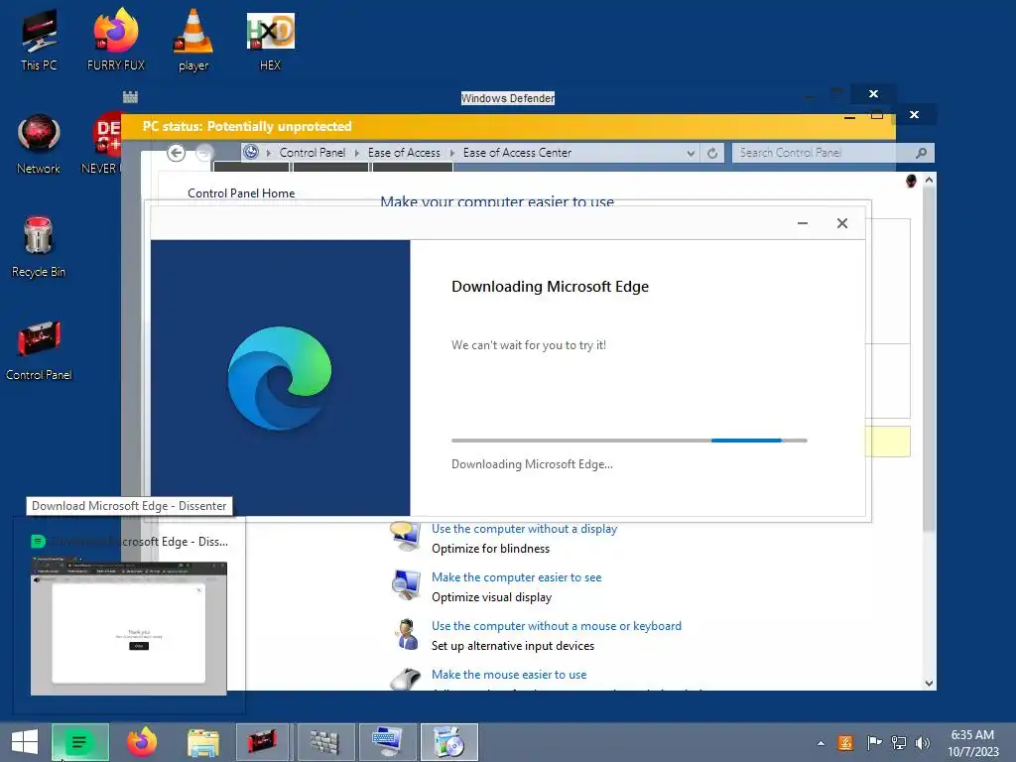Open Make the mouse easier to use
Image resolution: width=1016 pixels, height=762 pixels.
[509, 675]
